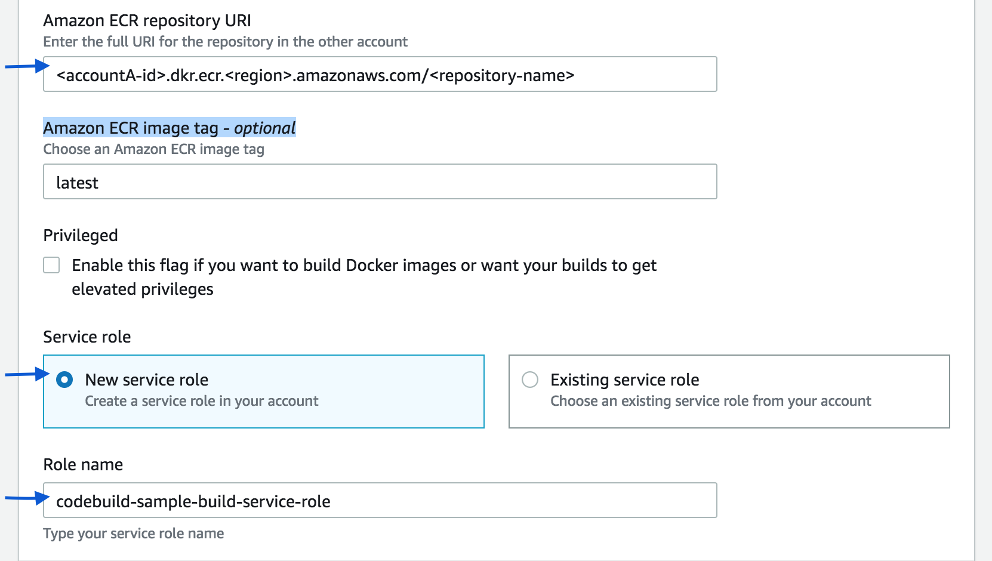Select the Existing service role radio button
This screenshot has height=561, width=992.
tap(530, 380)
